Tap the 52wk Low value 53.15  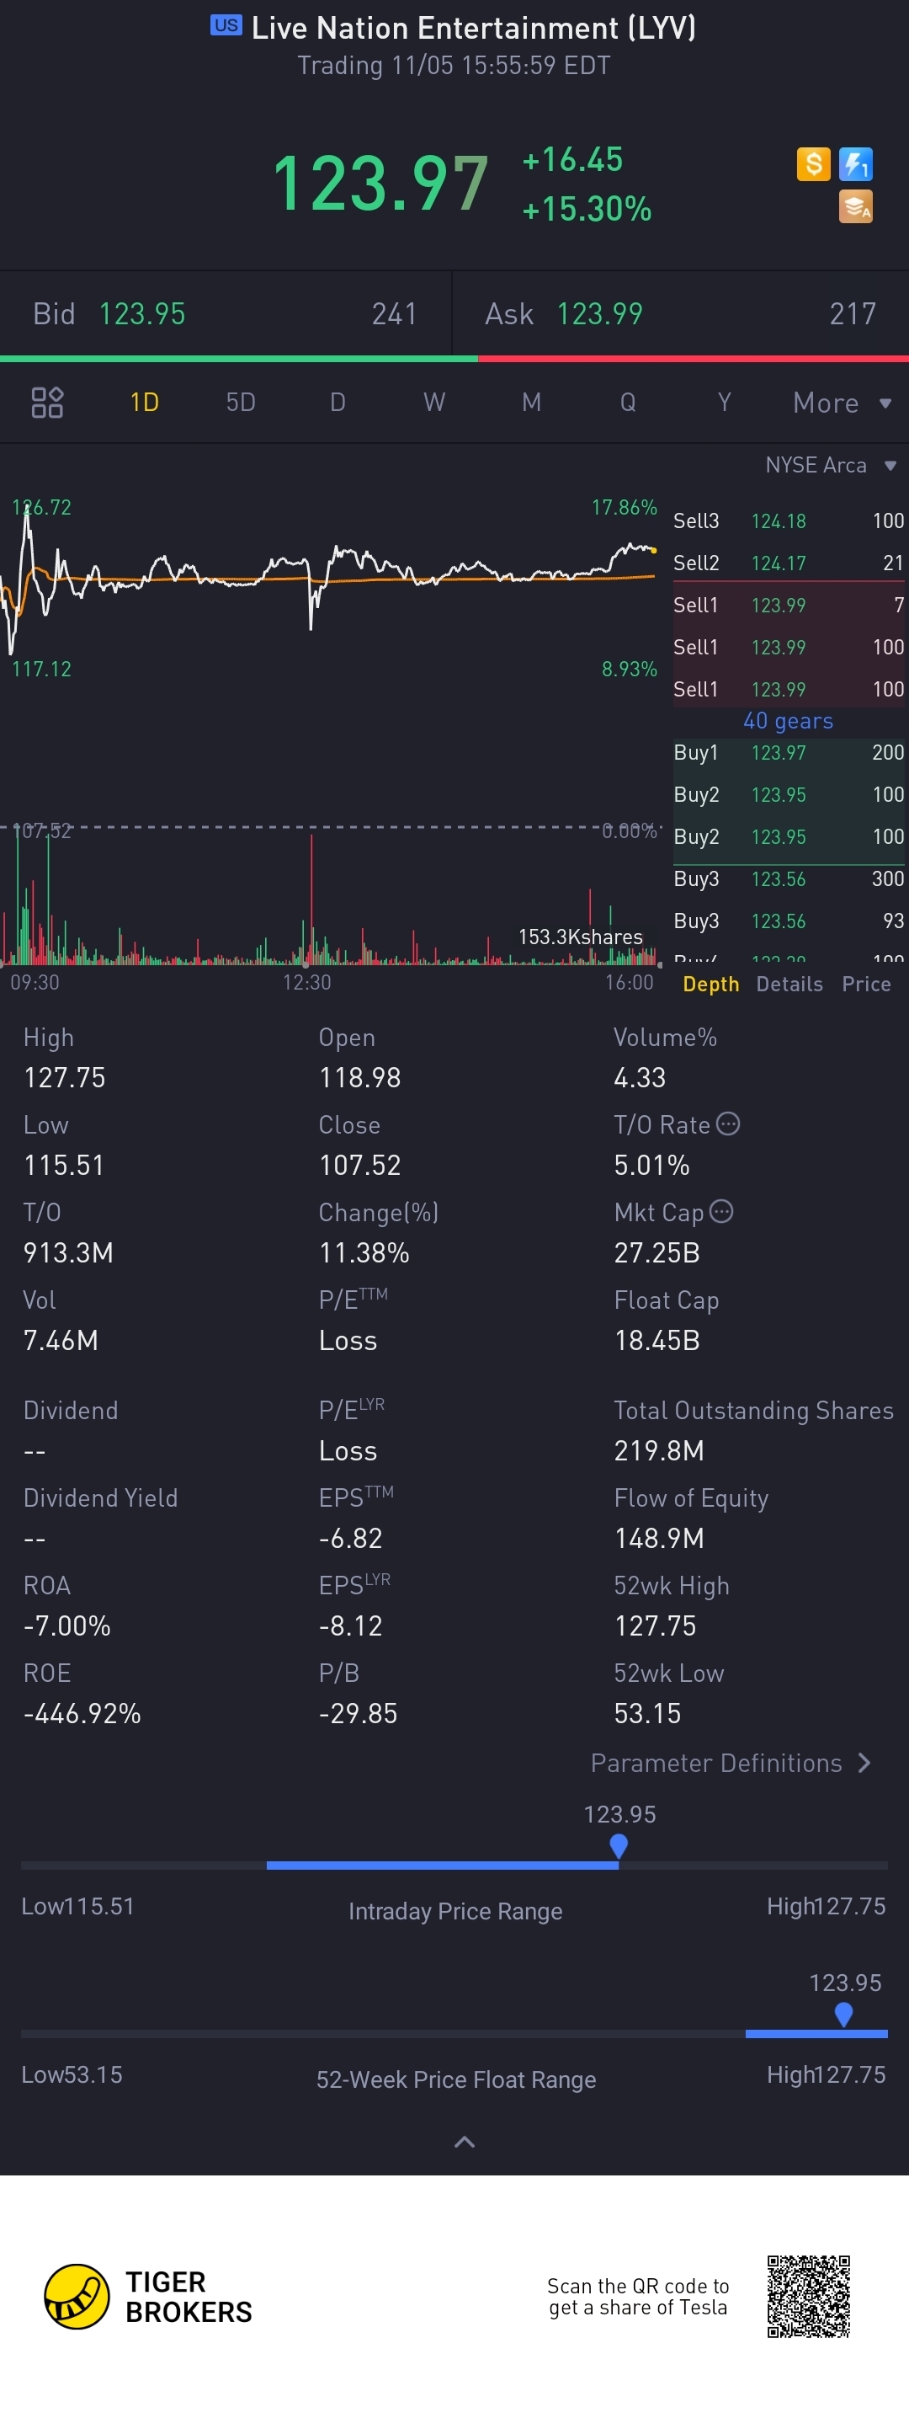click(x=647, y=1713)
